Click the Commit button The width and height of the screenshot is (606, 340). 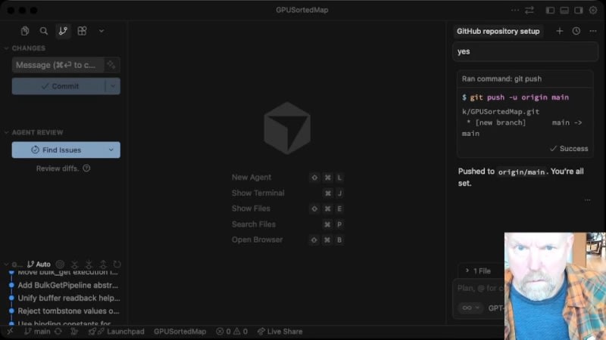pos(59,86)
